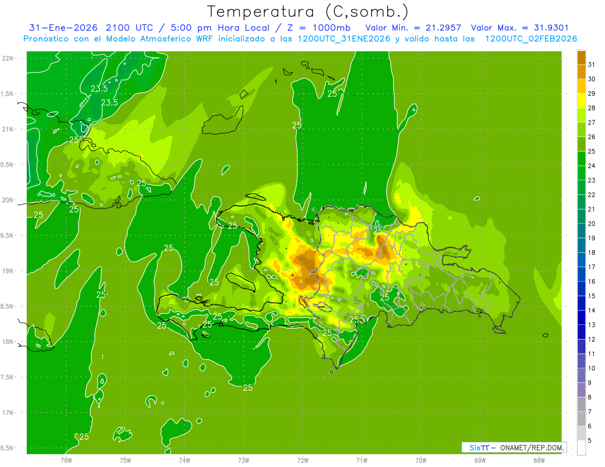Screen dimensions: 605x467
Task: Select the '31-Ene-2026' date text
Action: point(64,28)
